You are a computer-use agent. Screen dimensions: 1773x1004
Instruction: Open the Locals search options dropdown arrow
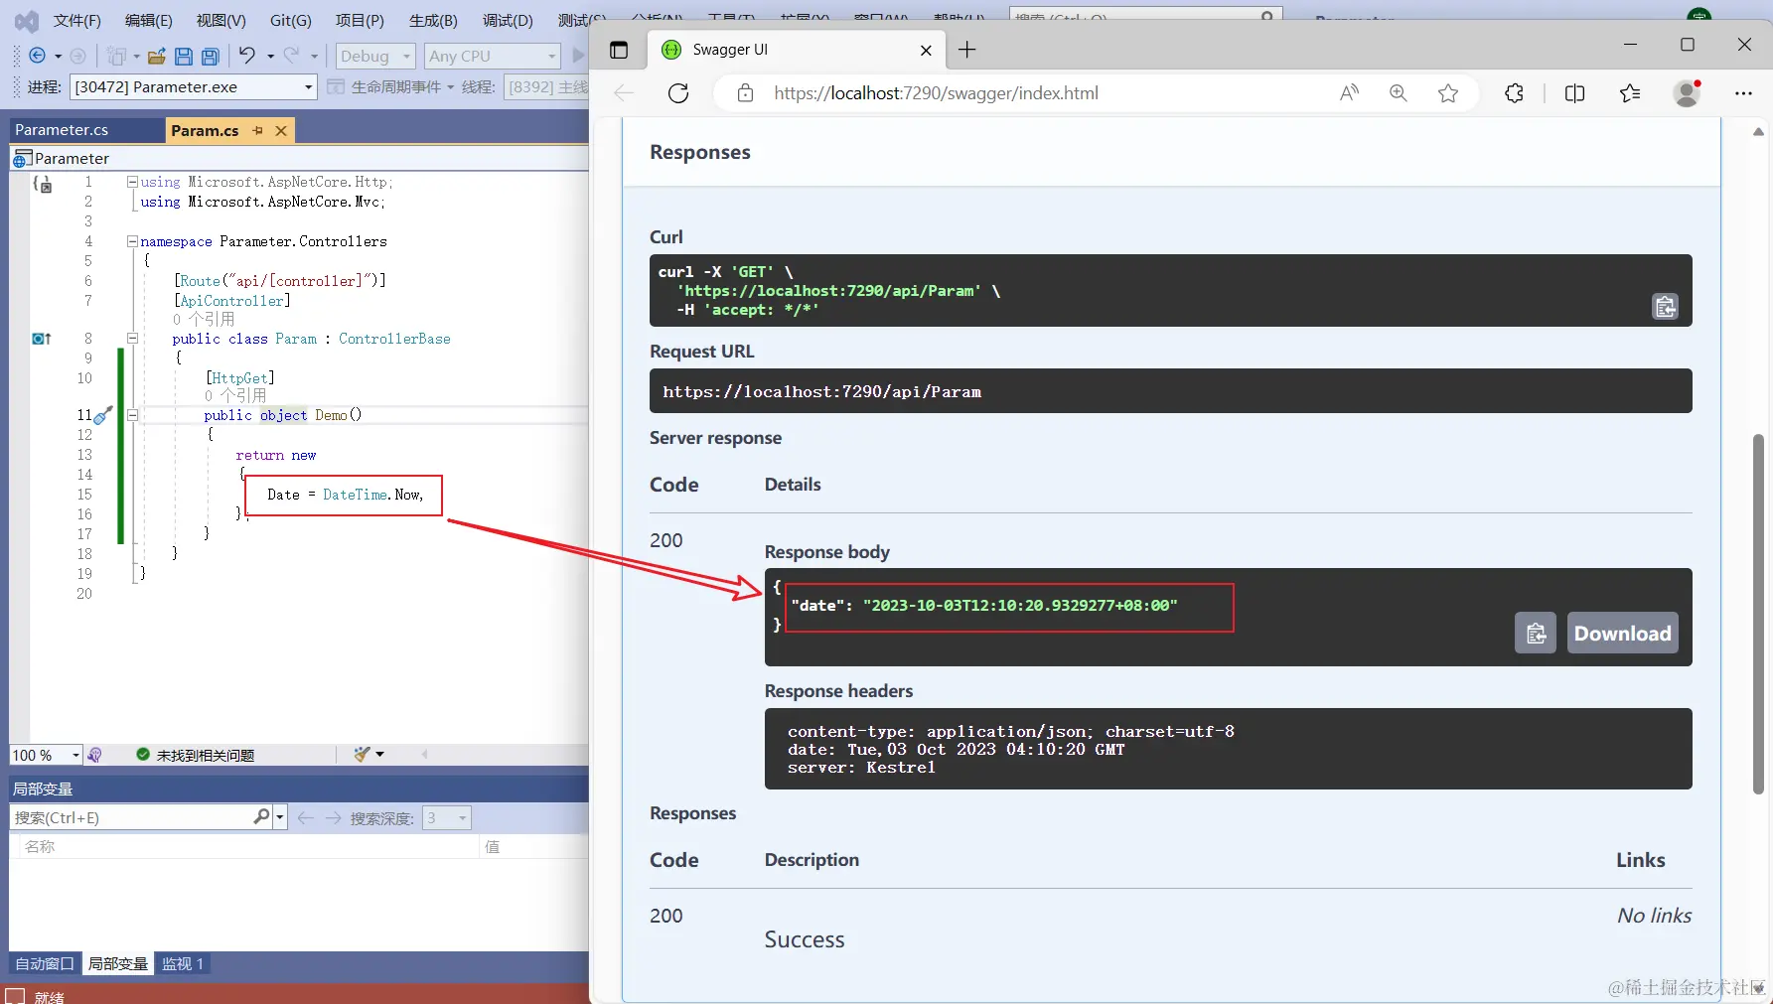(x=280, y=817)
